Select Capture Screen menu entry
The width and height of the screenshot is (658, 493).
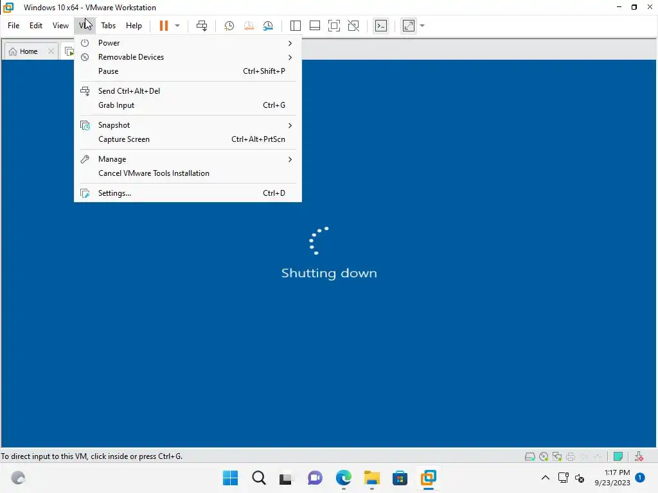188,139
